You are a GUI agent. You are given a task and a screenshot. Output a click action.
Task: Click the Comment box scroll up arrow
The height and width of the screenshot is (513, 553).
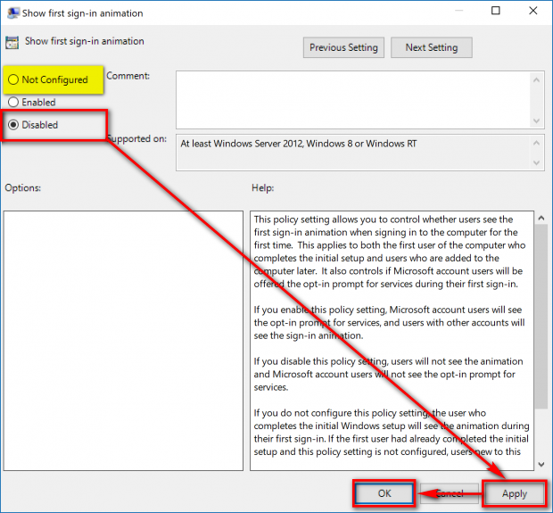[537, 78]
